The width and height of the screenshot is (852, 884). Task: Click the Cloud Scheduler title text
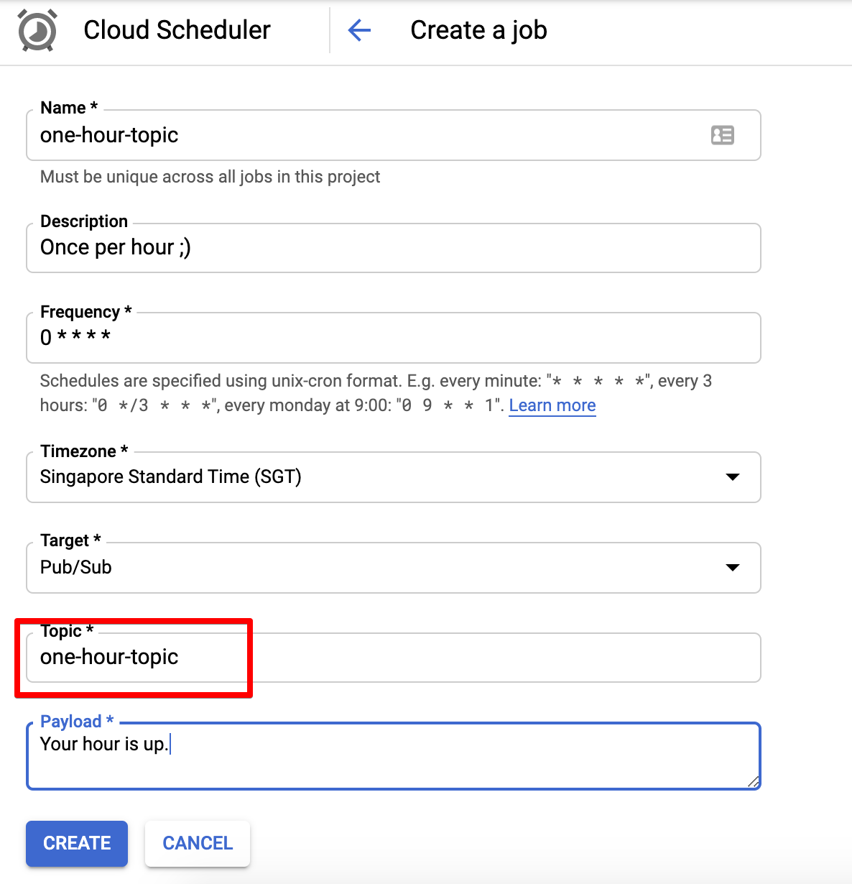tap(177, 30)
